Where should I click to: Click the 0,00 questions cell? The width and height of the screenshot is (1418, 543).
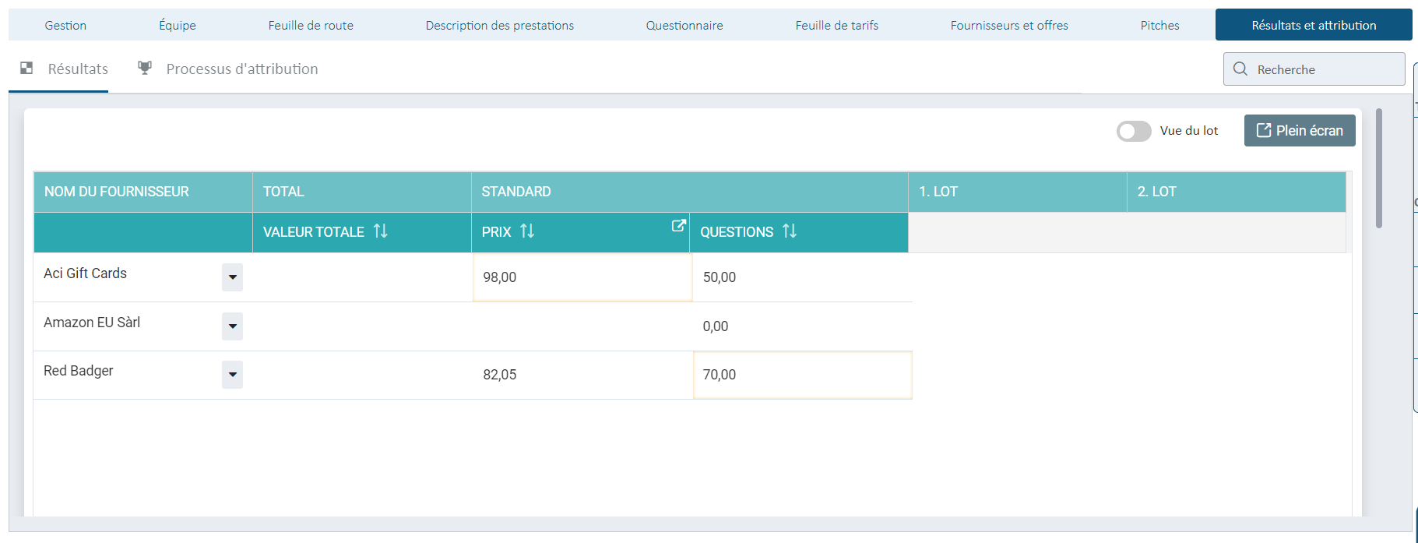802,326
